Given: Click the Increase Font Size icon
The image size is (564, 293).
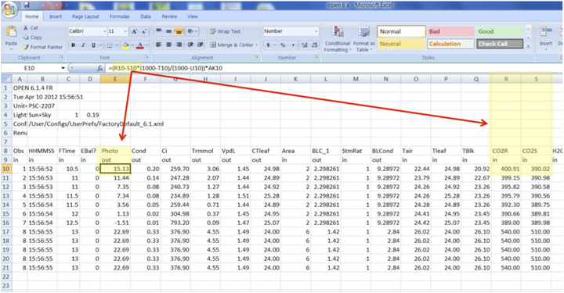Looking at the screenshot, I should (x=134, y=31).
